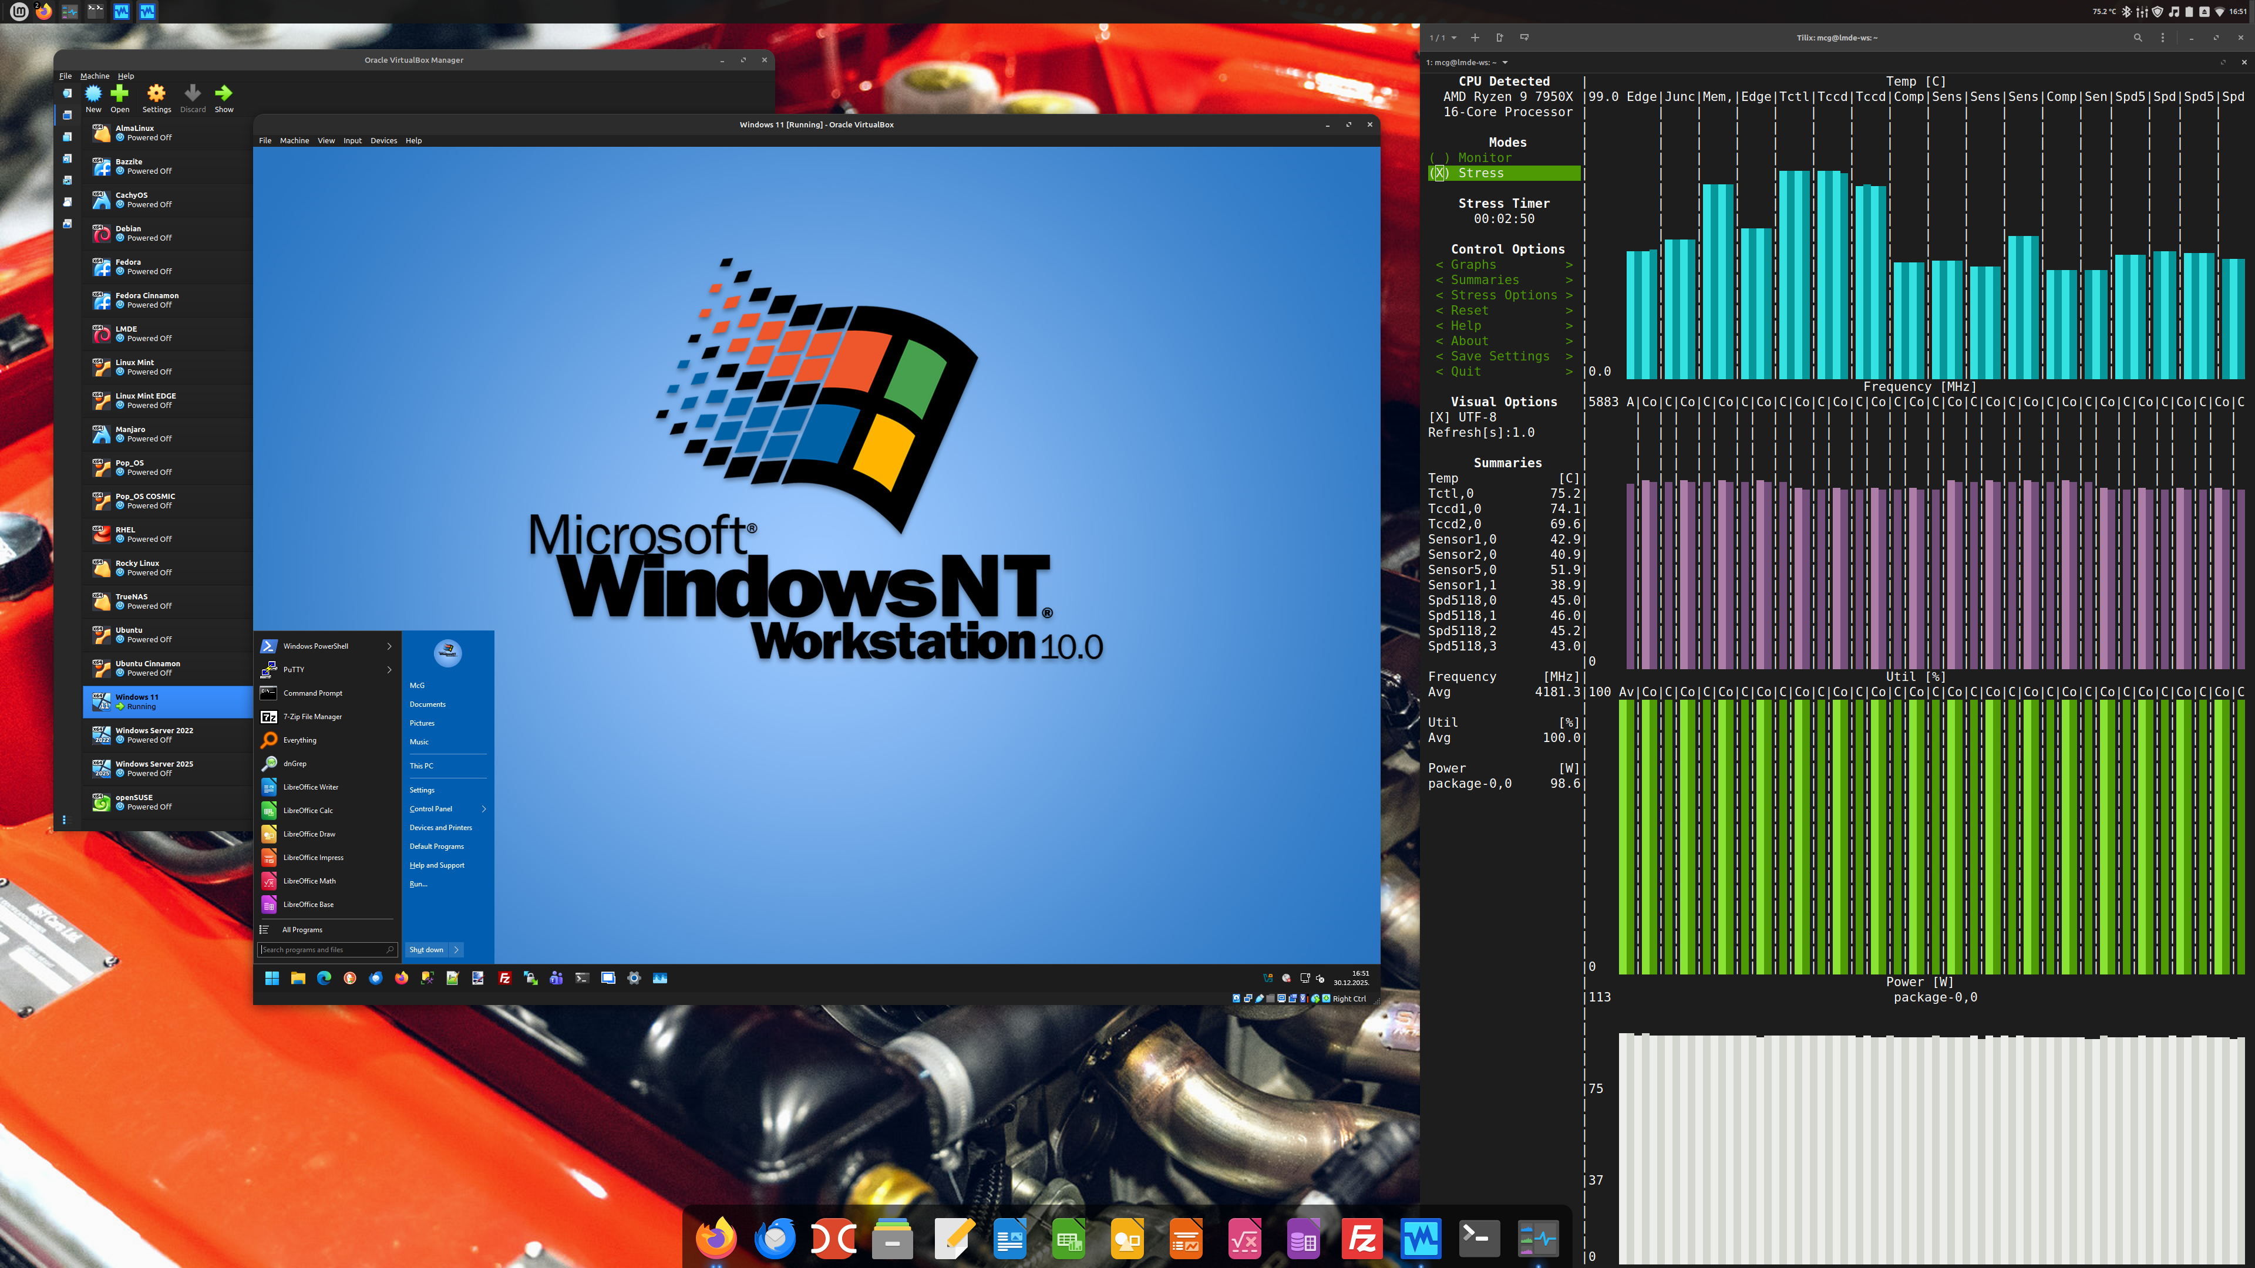Click the Windows Start button in taskbar
This screenshot has width=2255, height=1268.
click(x=271, y=979)
